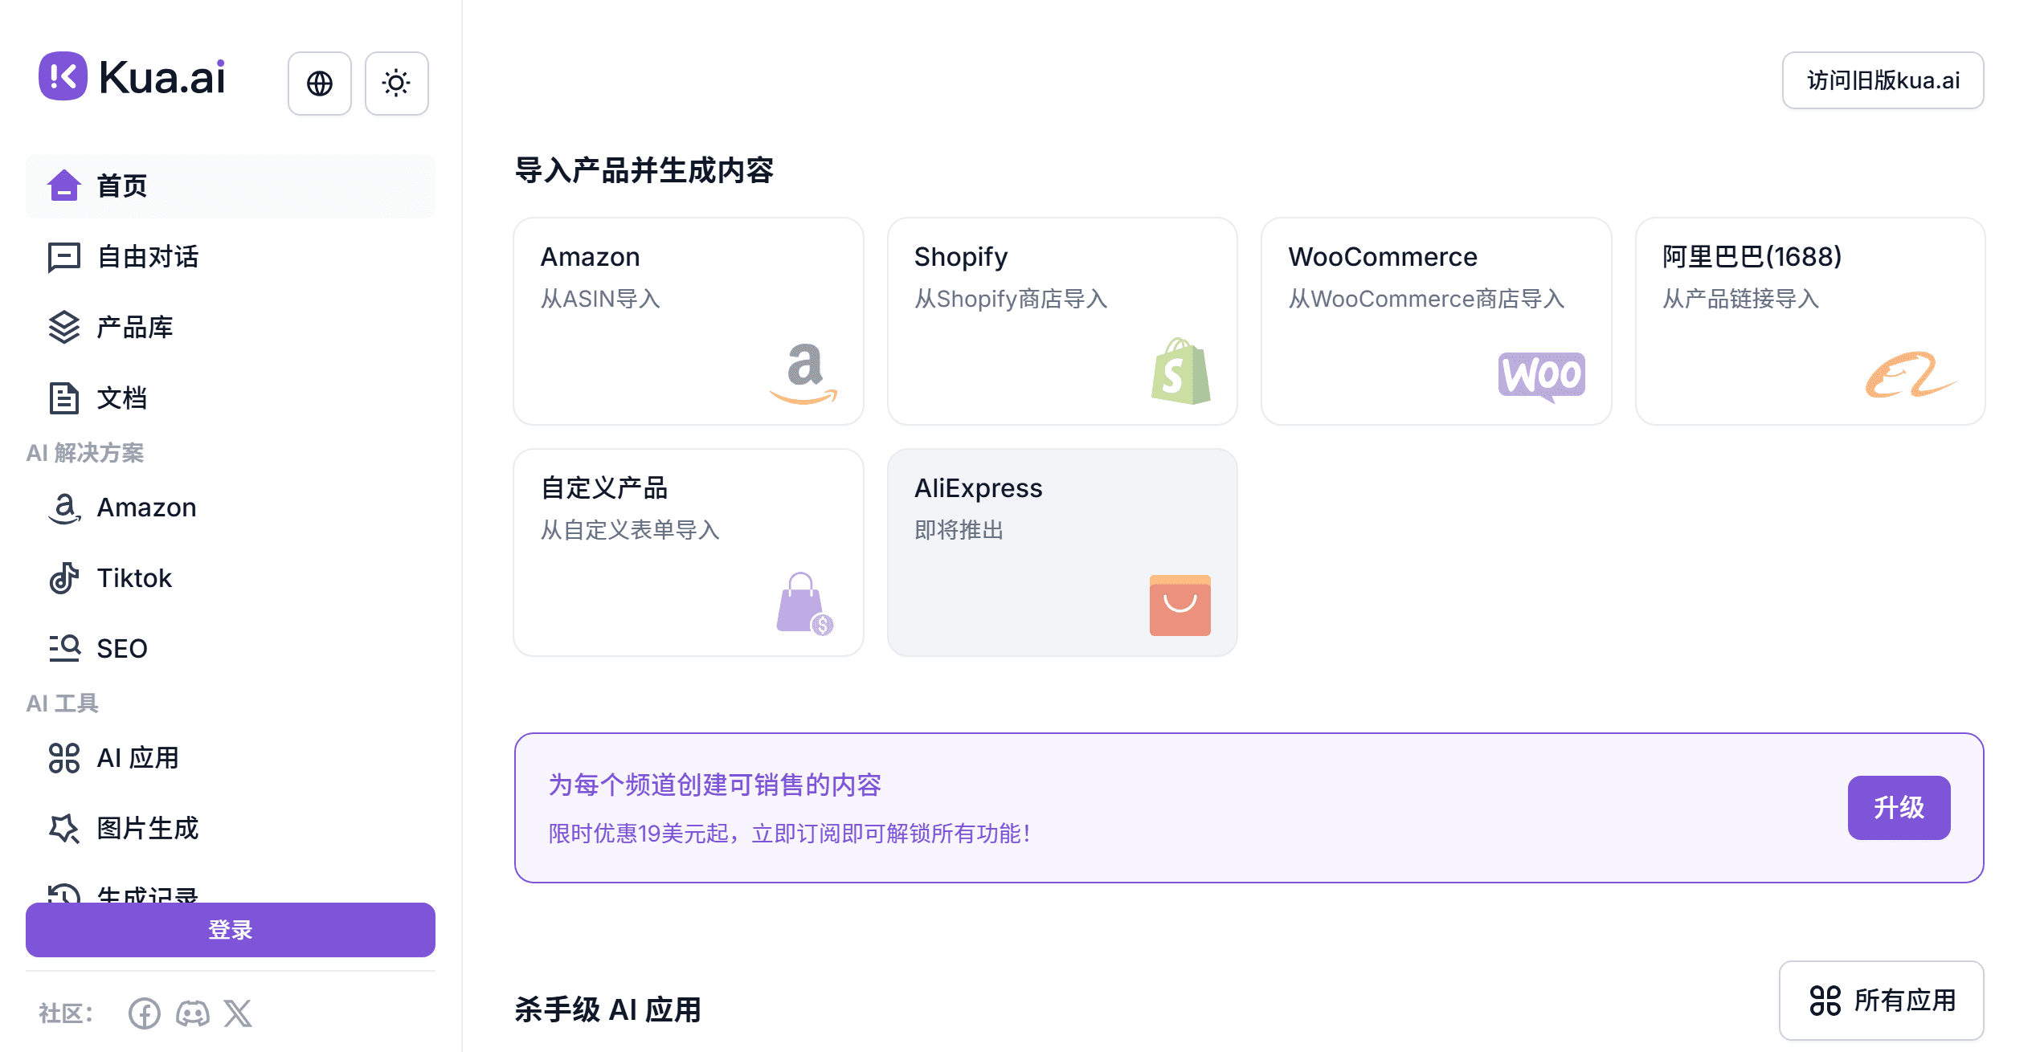Screen dimensions: 2036x1052
Task: Click the 登录 button
Action: (x=230, y=930)
